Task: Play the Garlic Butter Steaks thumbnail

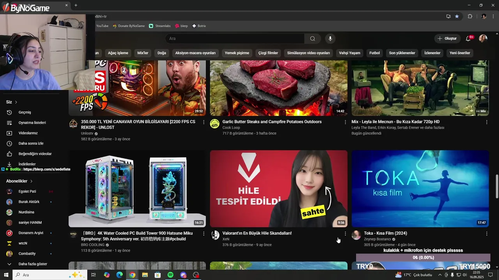Action: (279, 88)
